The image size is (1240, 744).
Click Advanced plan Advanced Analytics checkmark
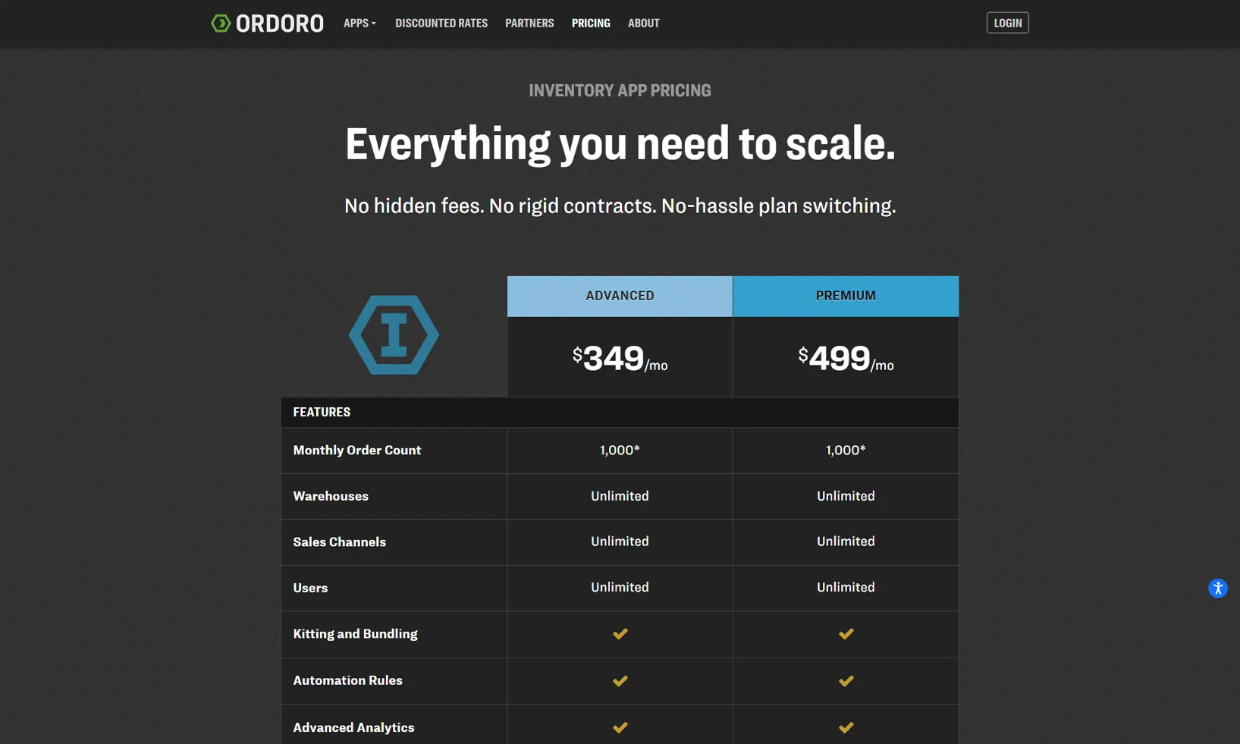[x=620, y=727]
